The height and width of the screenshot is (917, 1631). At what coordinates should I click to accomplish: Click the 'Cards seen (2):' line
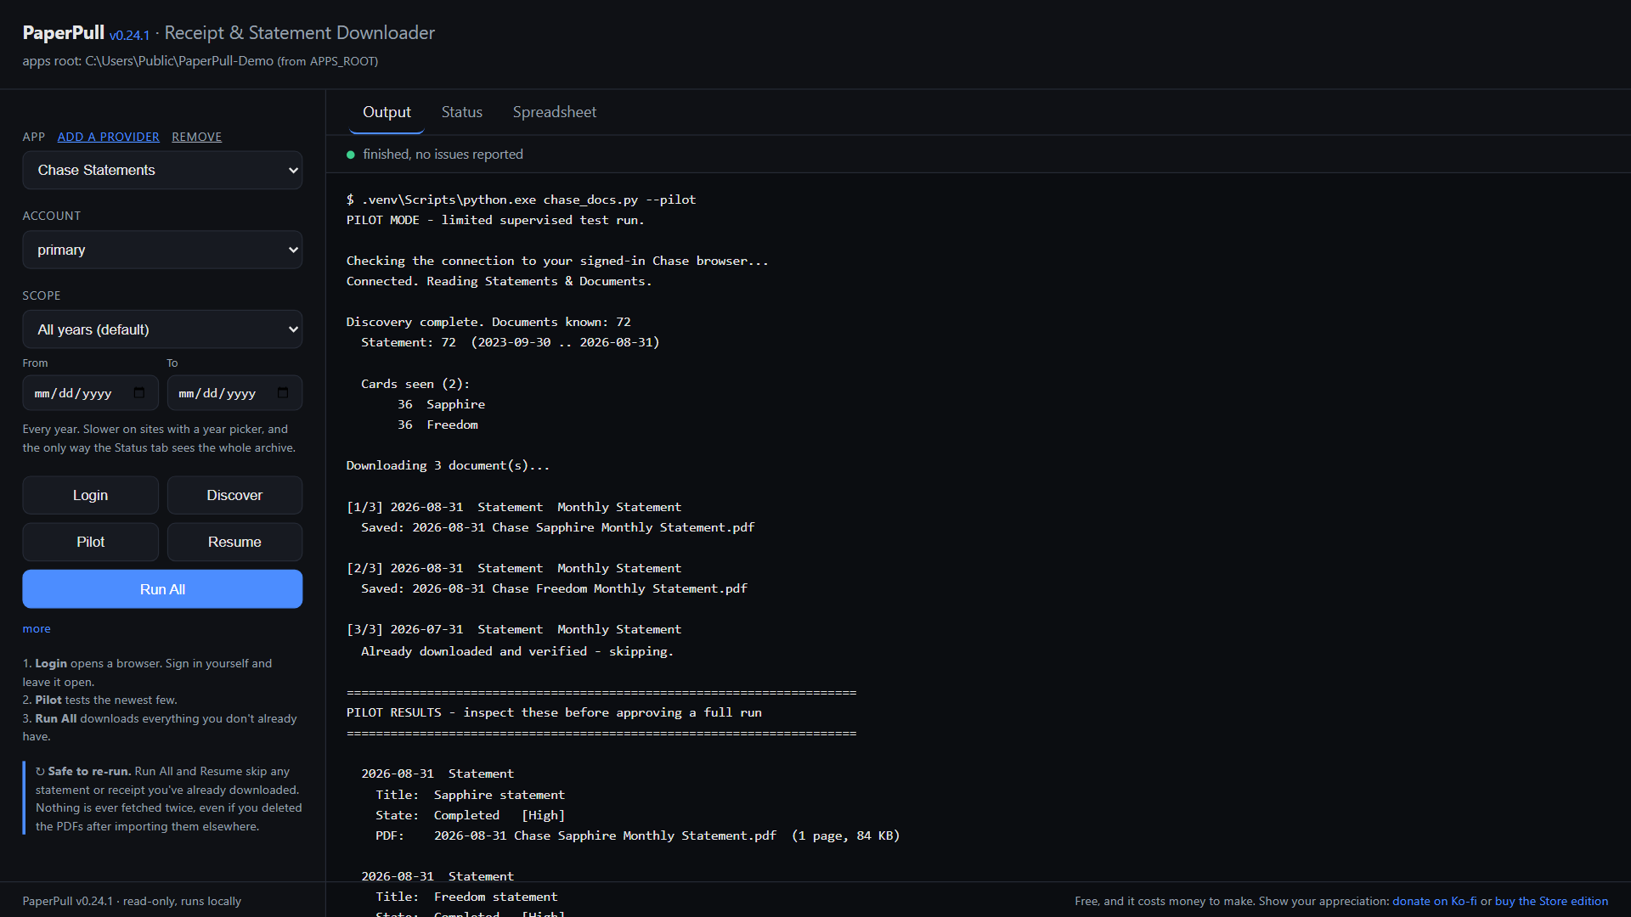coord(415,384)
